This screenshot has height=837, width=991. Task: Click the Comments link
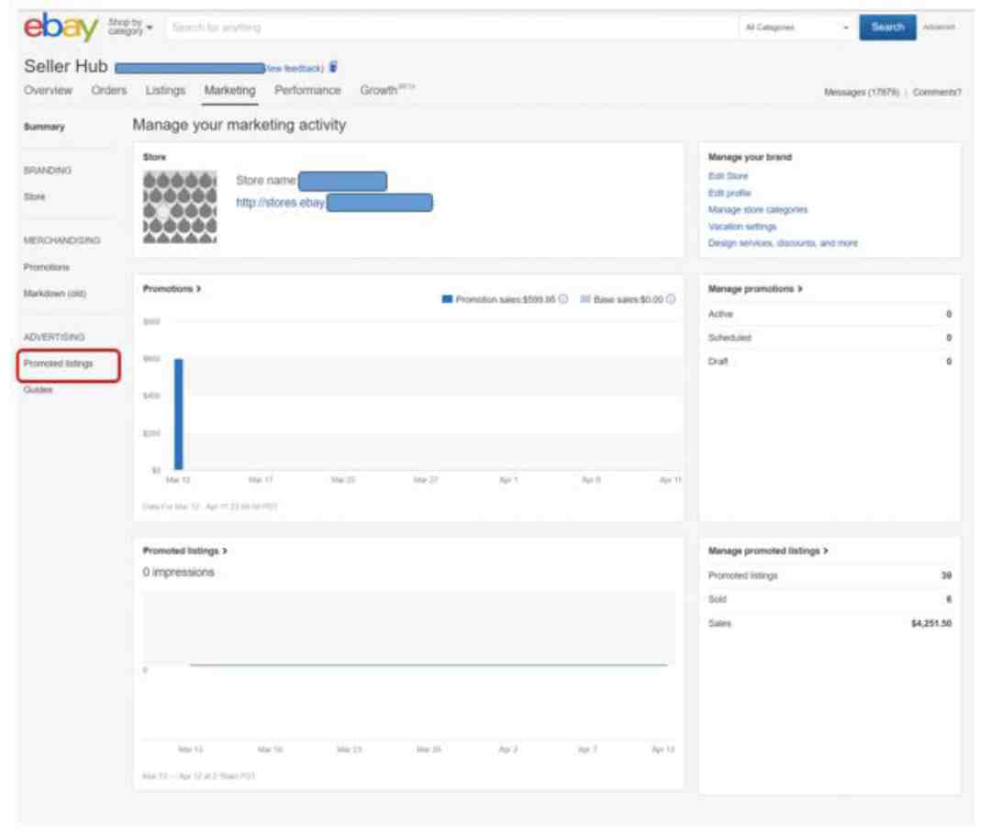(937, 93)
